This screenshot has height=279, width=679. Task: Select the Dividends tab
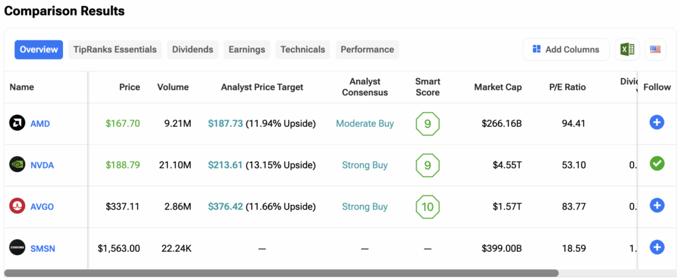192,50
